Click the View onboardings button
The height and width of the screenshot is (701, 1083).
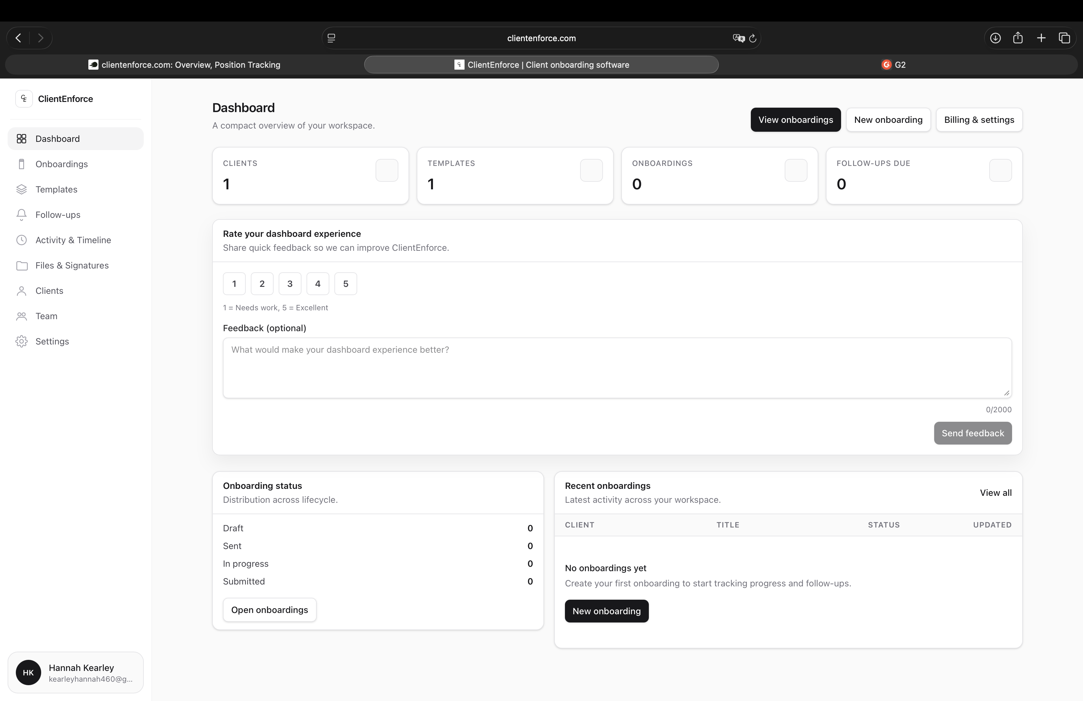click(795, 120)
